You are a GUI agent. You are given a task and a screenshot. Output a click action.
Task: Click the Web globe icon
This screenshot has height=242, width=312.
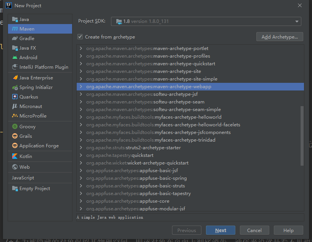pos(15,167)
